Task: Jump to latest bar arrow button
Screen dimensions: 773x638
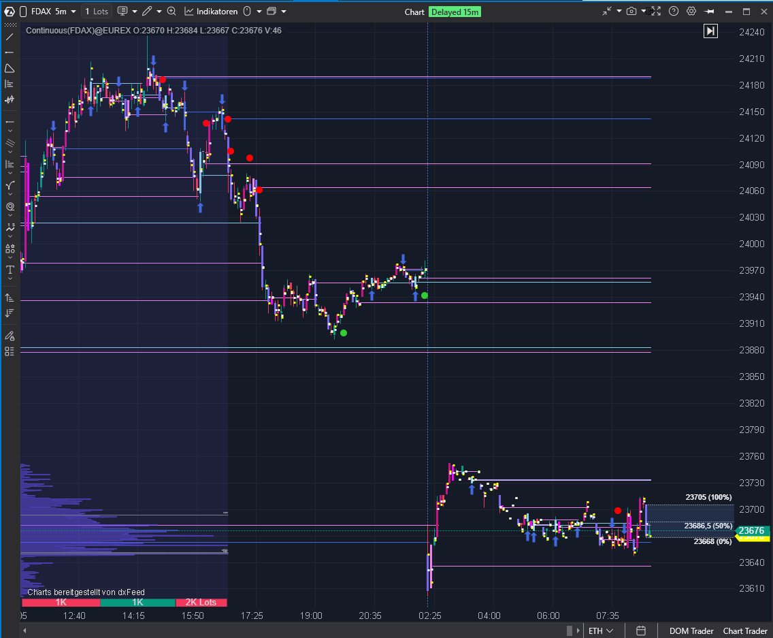Action: [x=710, y=31]
